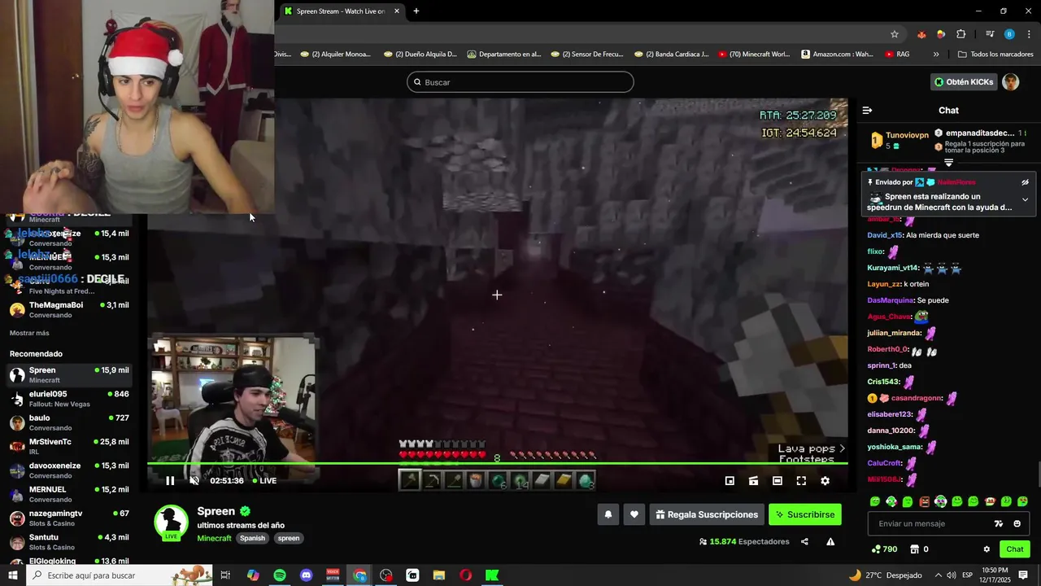Show more bookmarks overflow chevron
The width and height of the screenshot is (1041, 586).
point(936,55)
